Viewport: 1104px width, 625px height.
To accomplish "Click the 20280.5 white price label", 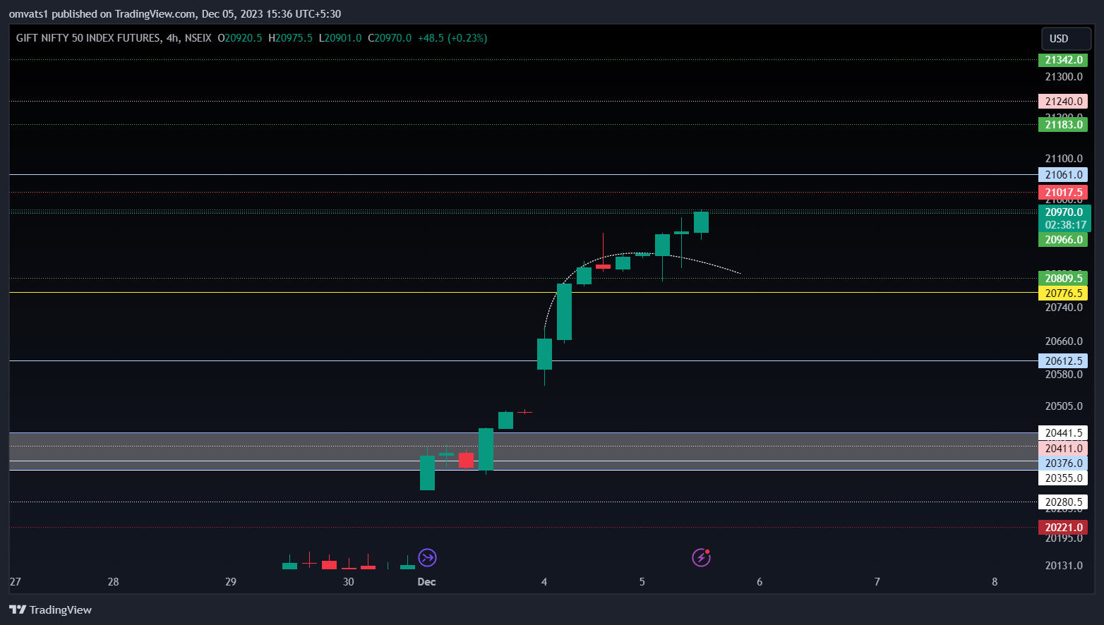I will pyautogui.click(x=1063, y=502).
